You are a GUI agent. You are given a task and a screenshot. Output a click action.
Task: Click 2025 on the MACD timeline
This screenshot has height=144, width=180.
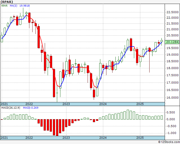(140, 138)
